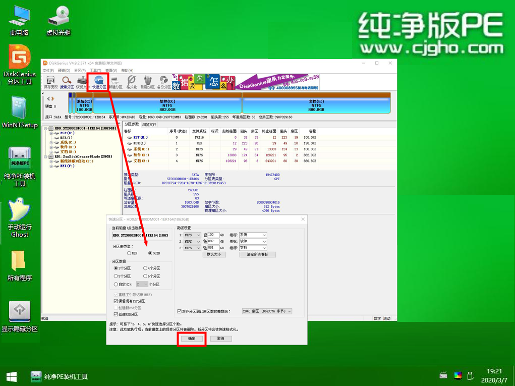Image resolution: width=515 pixels, height=386 pixels.
Task: Toggle 对齐分区到此扇区数的整数倍 checkbox
Action: [x=180, y=311]
